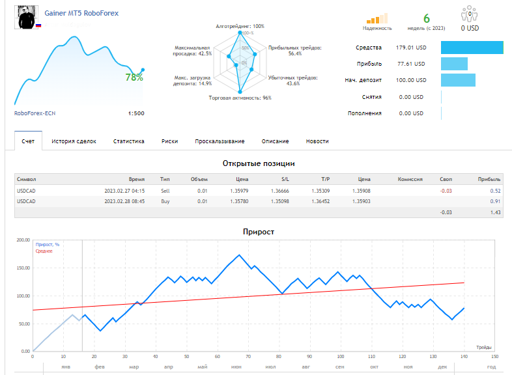Open the Описание tab

pyautogui.click(x=276, y=141)
